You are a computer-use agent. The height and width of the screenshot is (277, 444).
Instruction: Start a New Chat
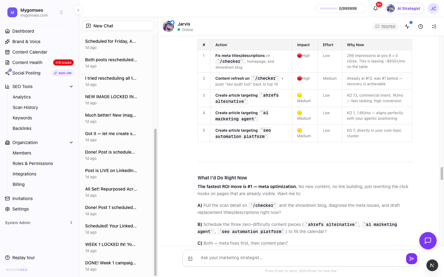(118, 26)
